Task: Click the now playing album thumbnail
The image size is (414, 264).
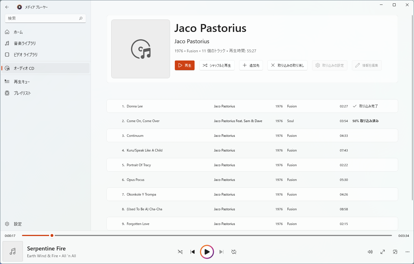Action: (13, 251)
